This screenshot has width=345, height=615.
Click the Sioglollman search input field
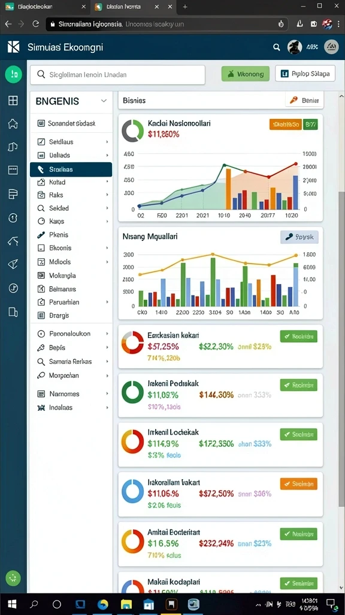[x=117, y=74]
